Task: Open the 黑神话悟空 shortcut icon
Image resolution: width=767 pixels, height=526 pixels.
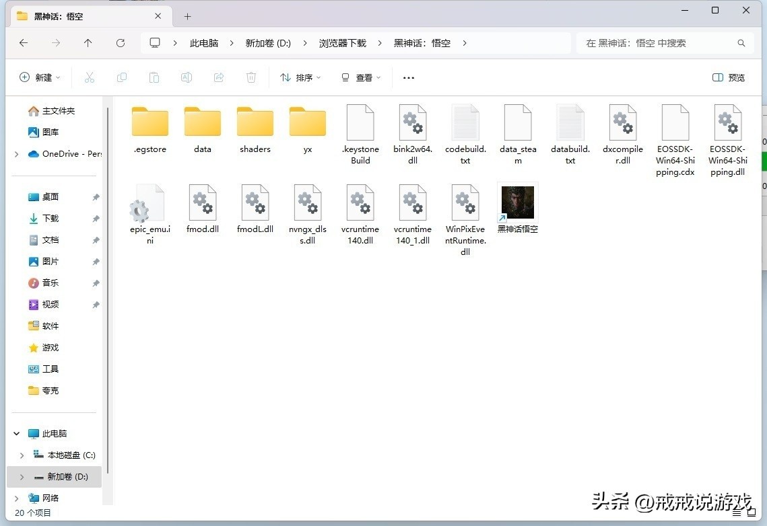Action: pos(517,203)
